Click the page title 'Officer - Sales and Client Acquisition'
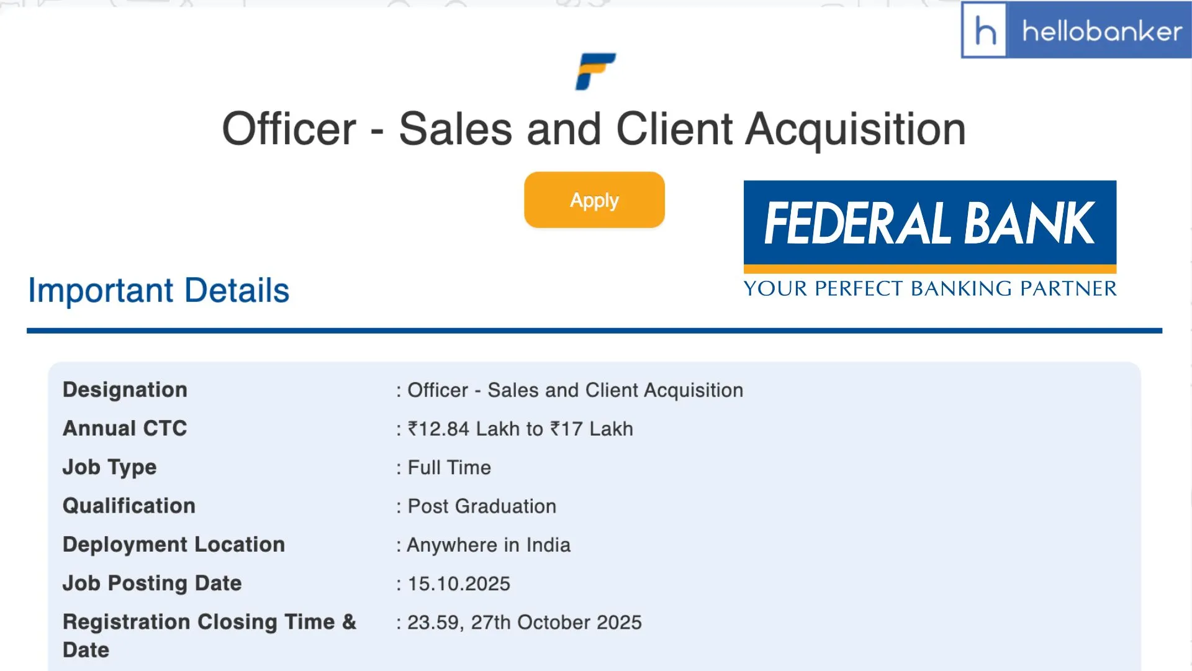The image size is (1192, 671). [x=594, y=129]
